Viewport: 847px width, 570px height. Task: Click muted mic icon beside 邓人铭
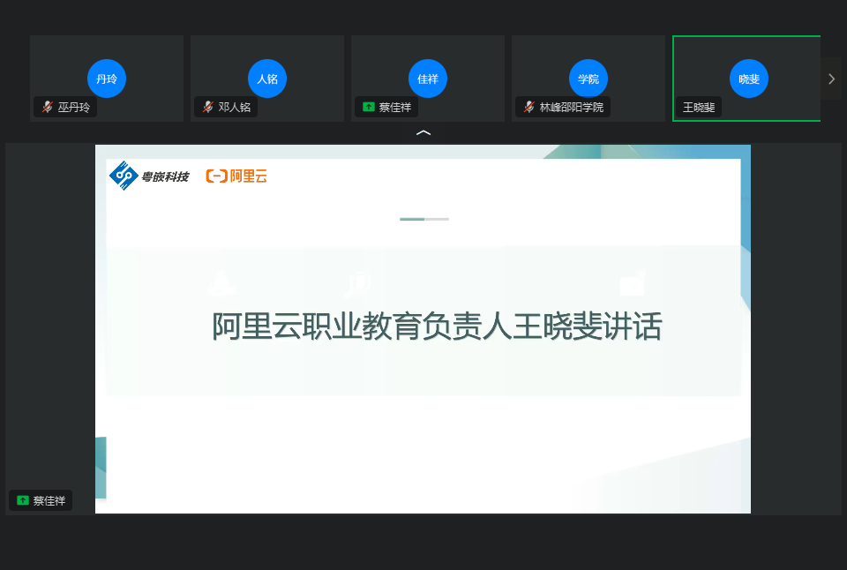point(208,107)
